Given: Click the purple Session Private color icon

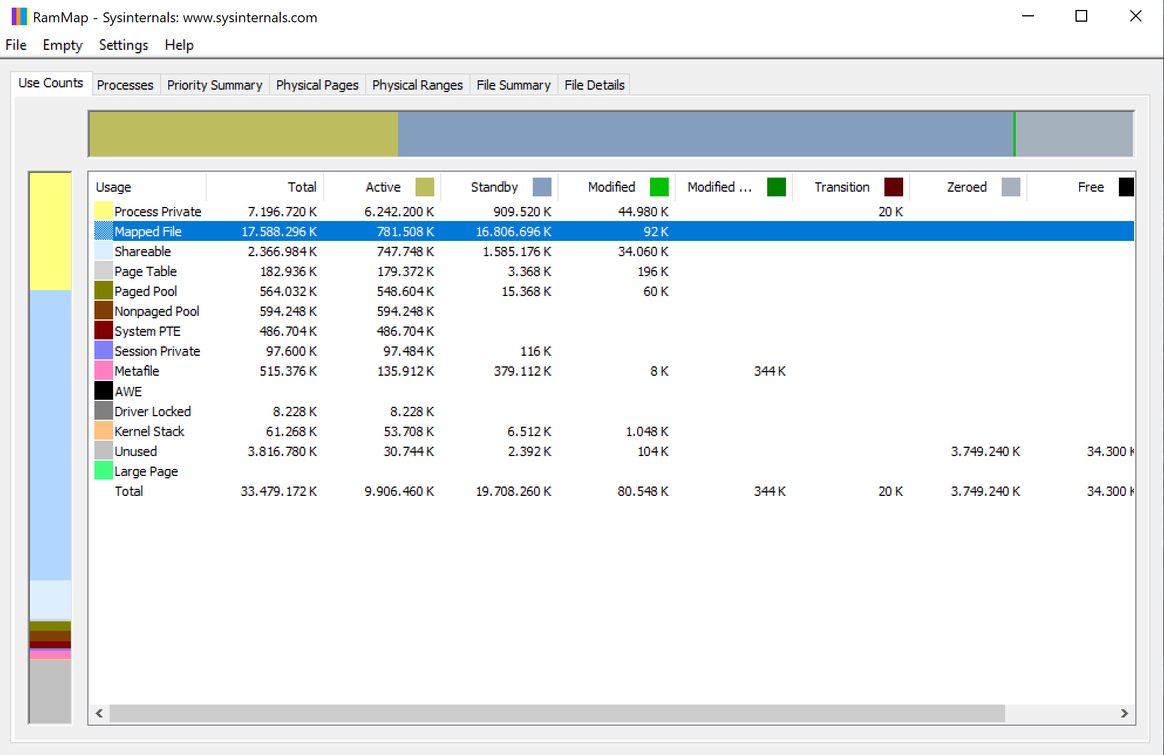Looking at the screenshot, I should point(103,351).
